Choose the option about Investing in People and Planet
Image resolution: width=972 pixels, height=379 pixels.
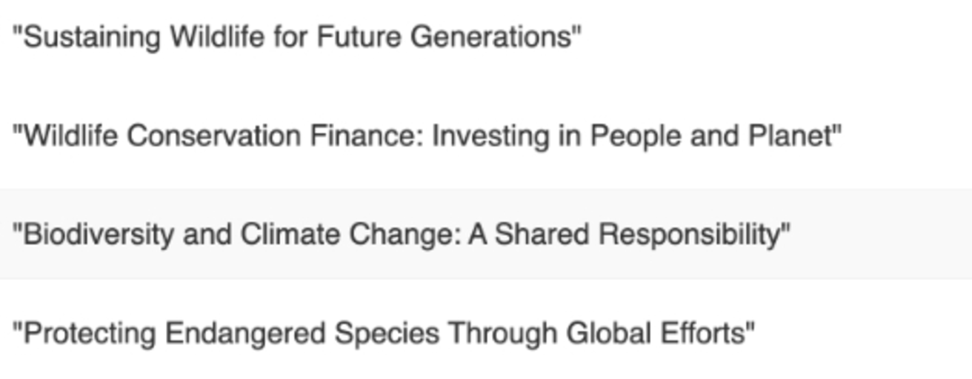[x=486, y=136]
